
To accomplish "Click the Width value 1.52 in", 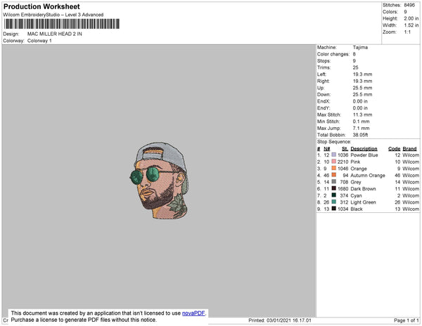I will [411, 25].
